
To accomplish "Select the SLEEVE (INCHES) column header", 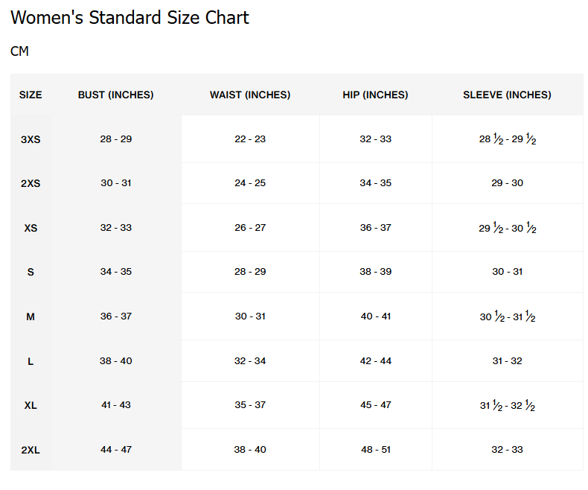I will (x=507, y=95).
